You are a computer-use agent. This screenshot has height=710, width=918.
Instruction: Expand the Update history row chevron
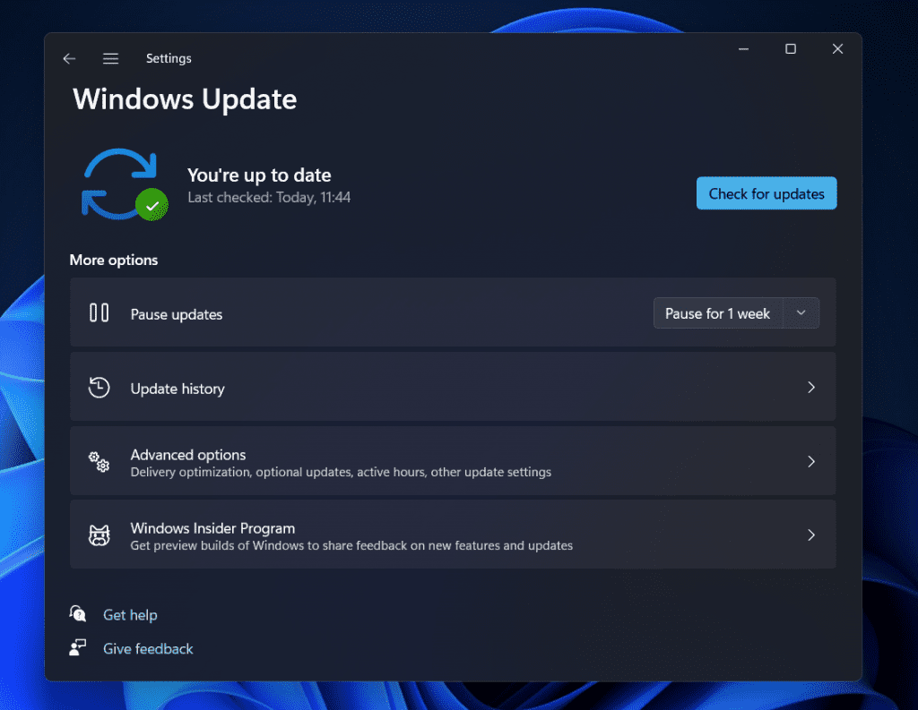click(x=811, y=387)
